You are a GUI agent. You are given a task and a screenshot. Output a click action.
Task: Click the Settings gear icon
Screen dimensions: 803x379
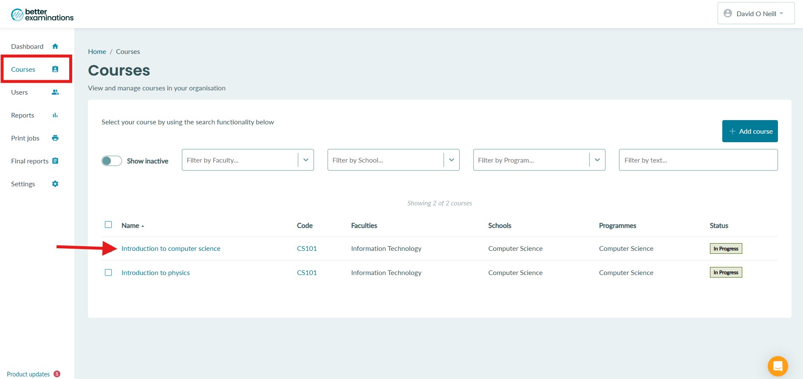click(x=55, y=184)
